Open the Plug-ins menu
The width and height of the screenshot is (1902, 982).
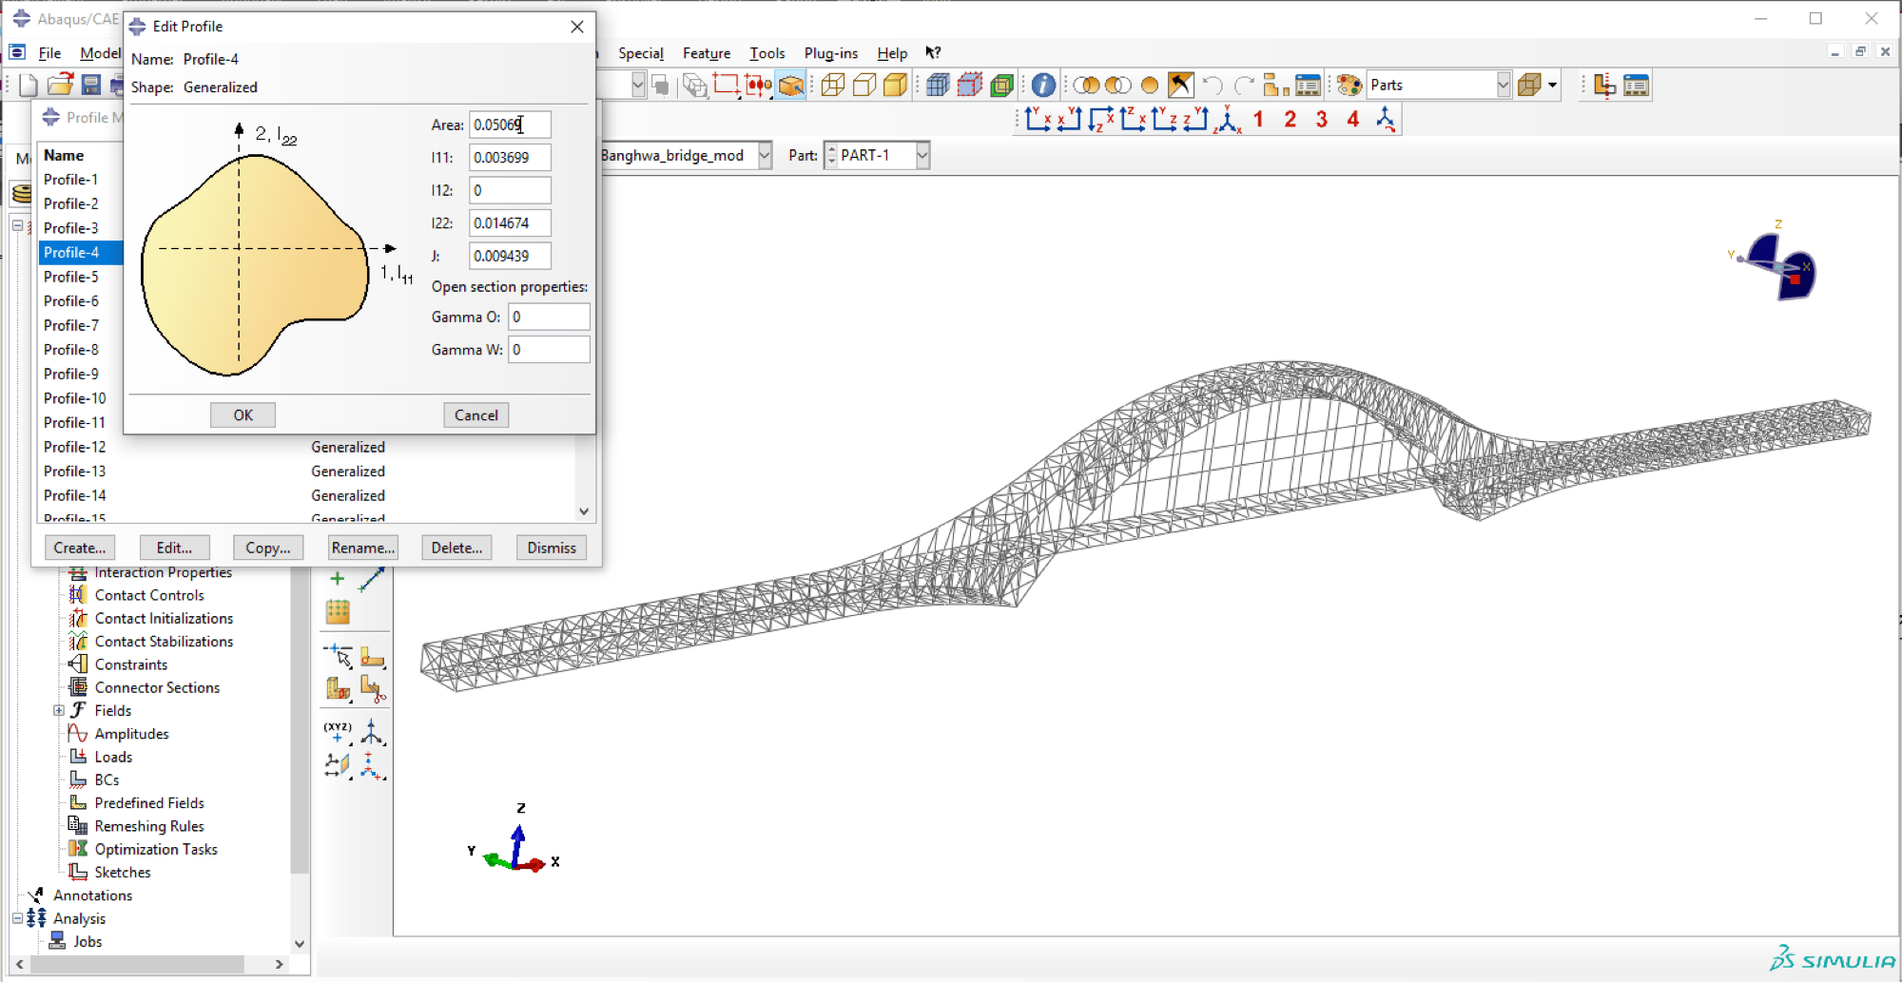point(829,53)
